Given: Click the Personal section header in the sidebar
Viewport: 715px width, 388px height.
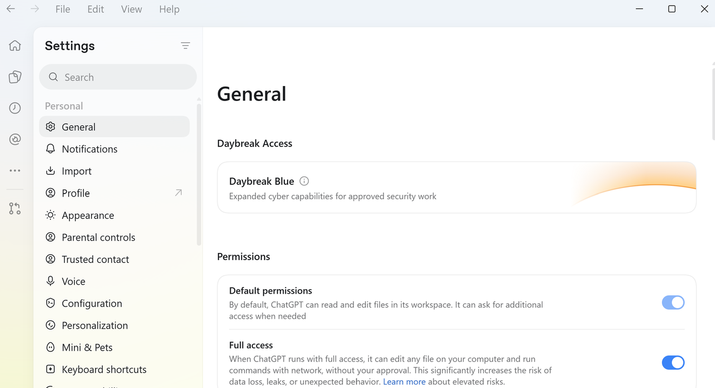Looking at the screenshot, I should point(64,106).
